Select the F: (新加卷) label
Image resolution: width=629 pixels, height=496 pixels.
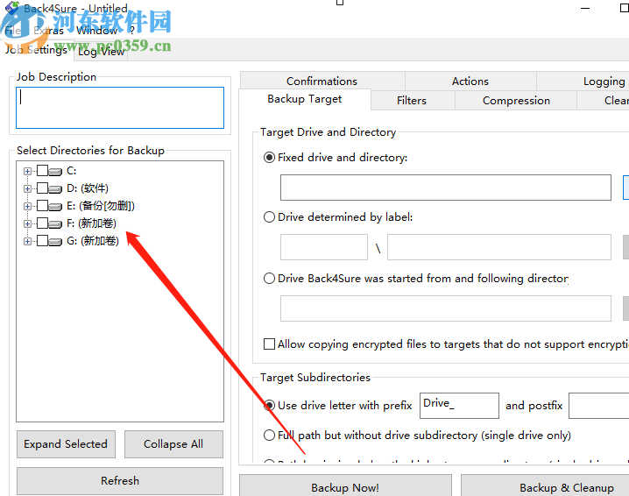[x=91, y=223]
